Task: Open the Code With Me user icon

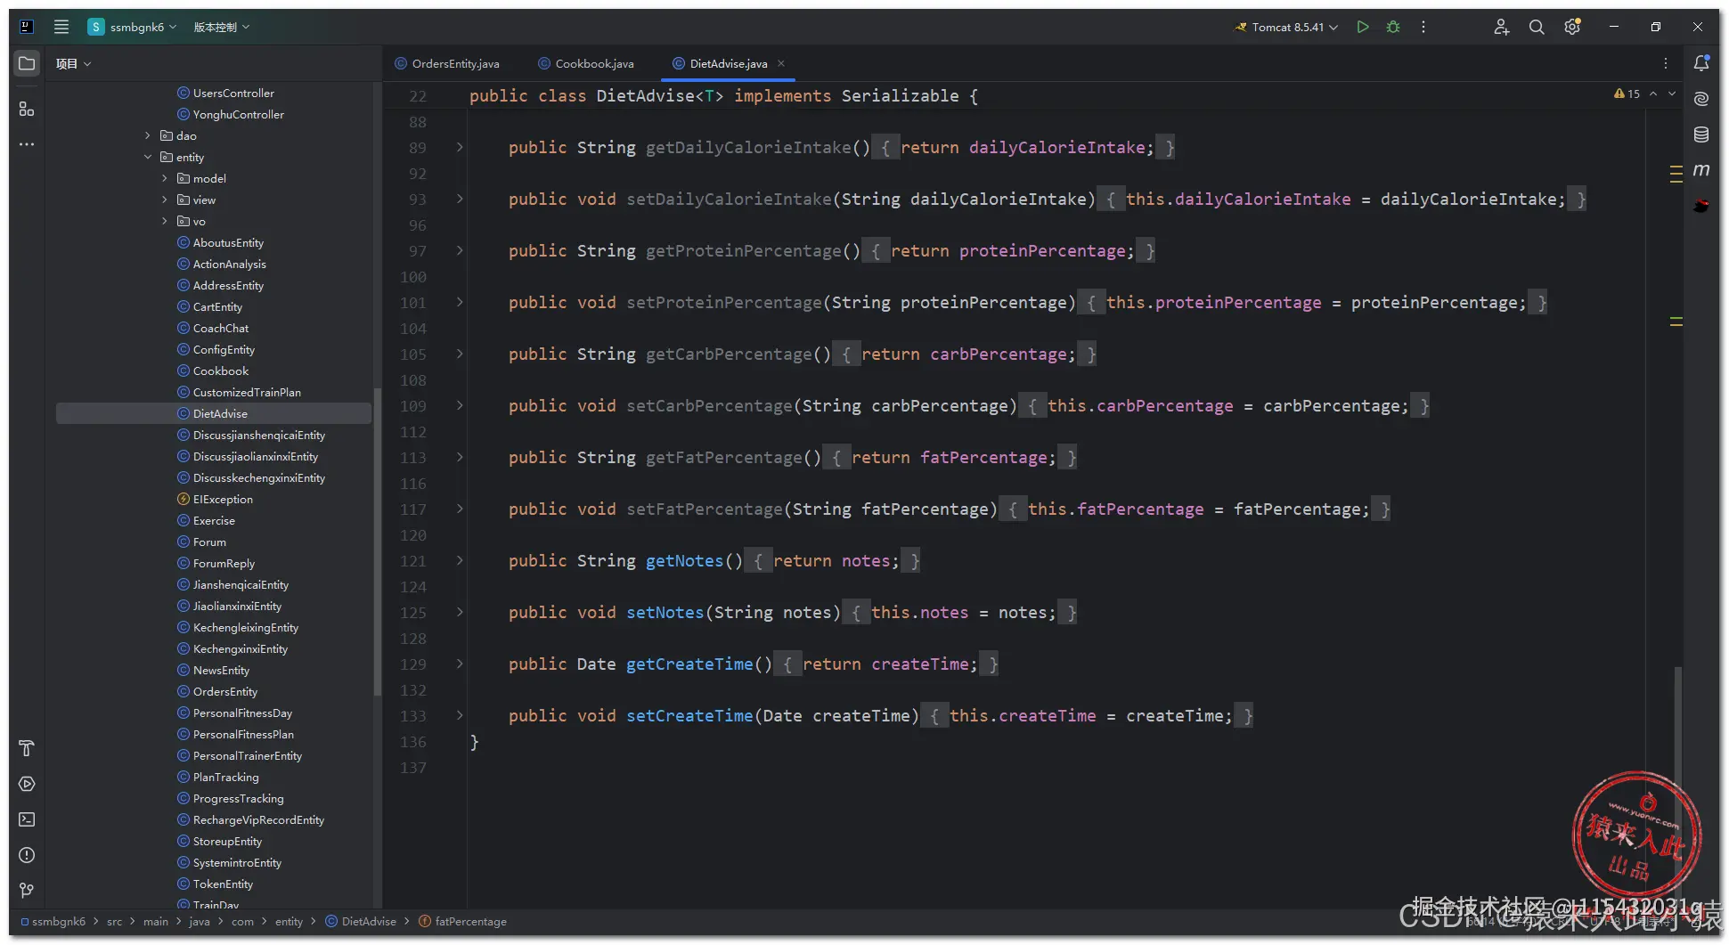Action: [x=1501, y=27]
